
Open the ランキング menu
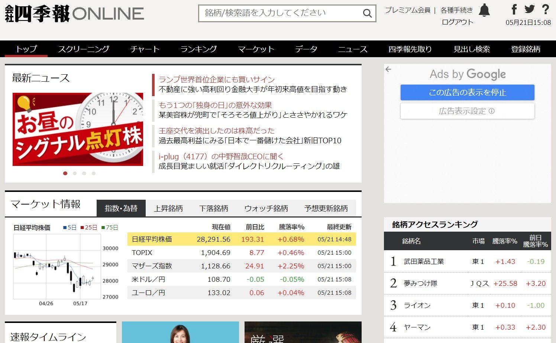click(x=198, y=49)
